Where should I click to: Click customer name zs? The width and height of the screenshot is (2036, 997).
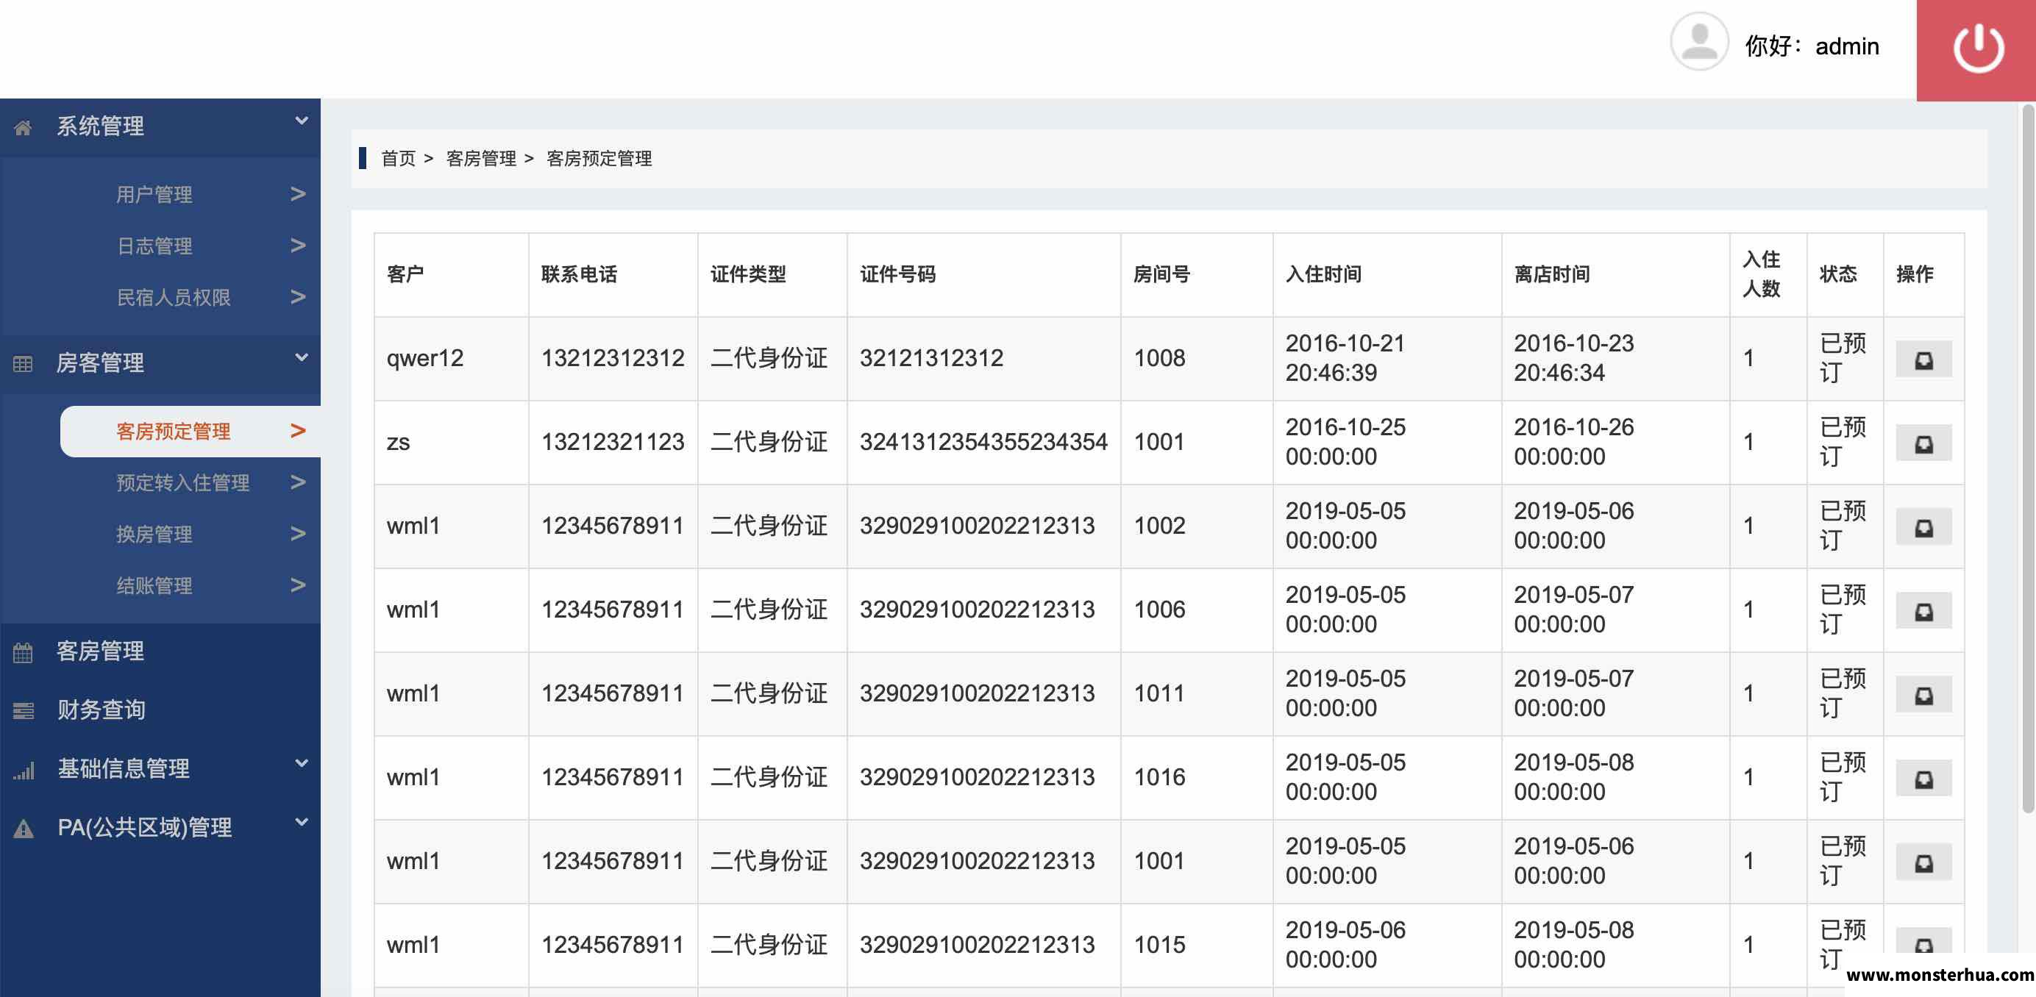(x=399, y=443)
